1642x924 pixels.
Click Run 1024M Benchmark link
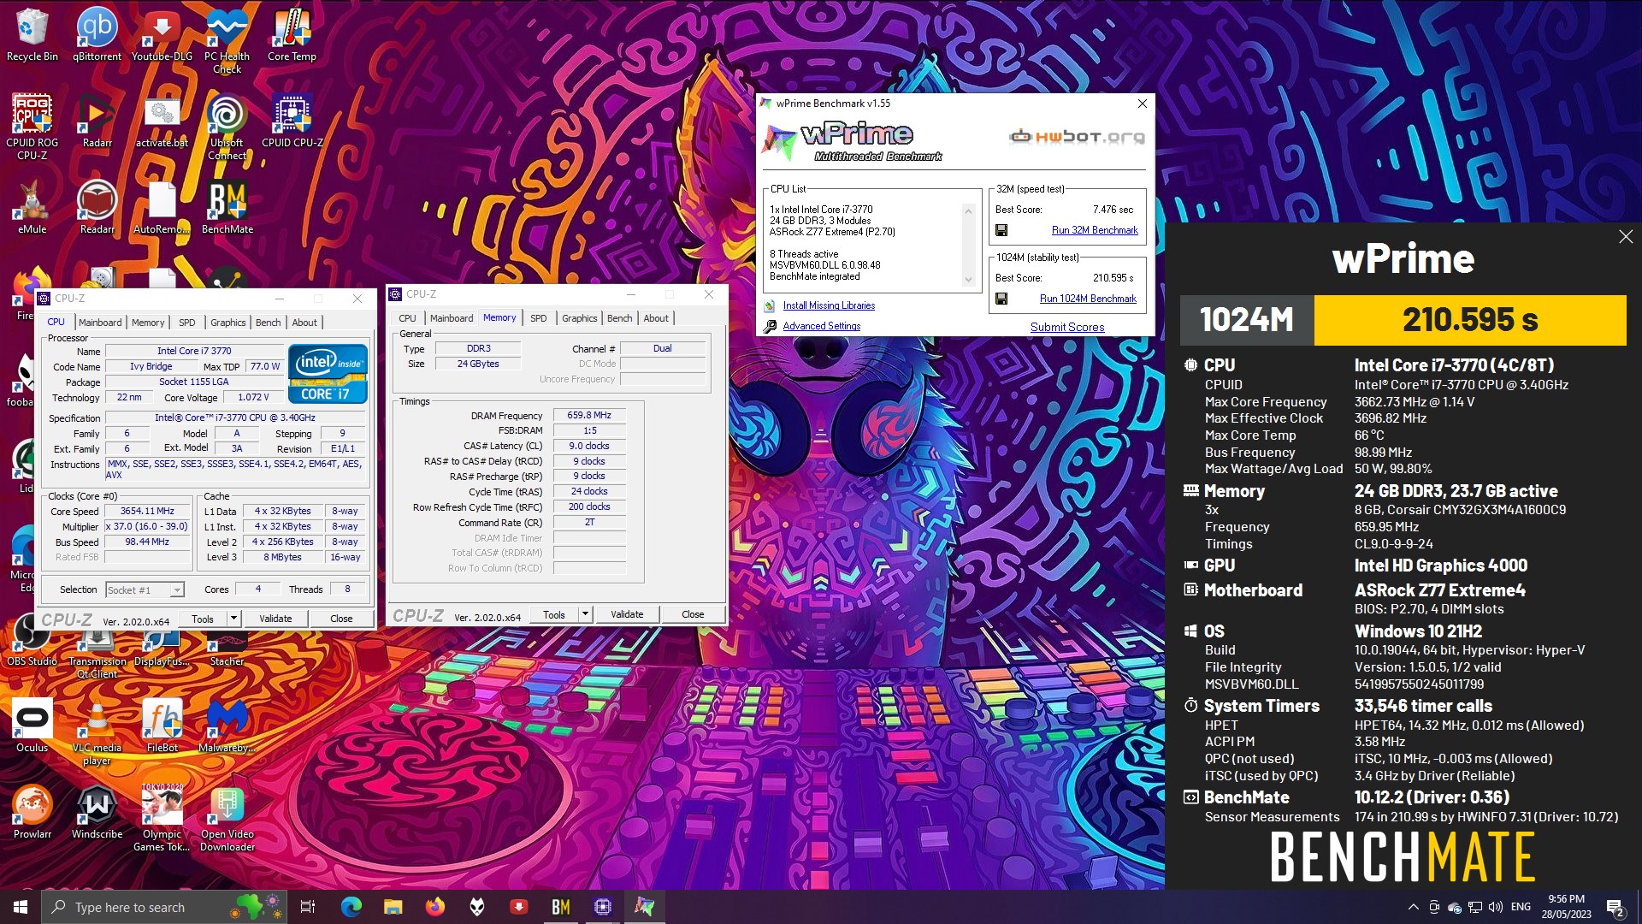(x=1088, y=299)
